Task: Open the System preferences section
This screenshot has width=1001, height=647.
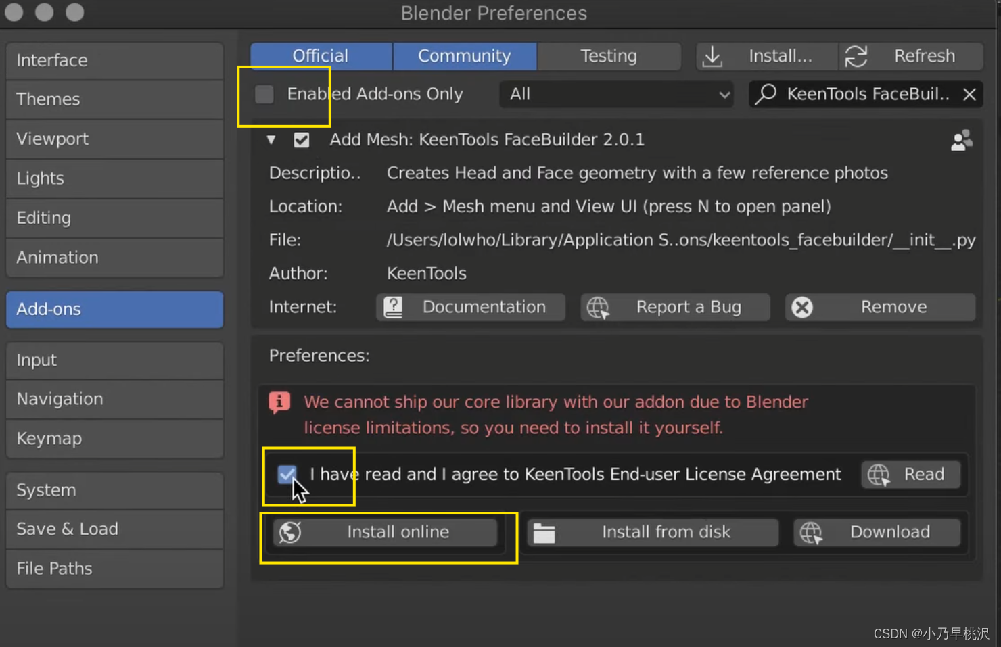Action: (115, 490)
